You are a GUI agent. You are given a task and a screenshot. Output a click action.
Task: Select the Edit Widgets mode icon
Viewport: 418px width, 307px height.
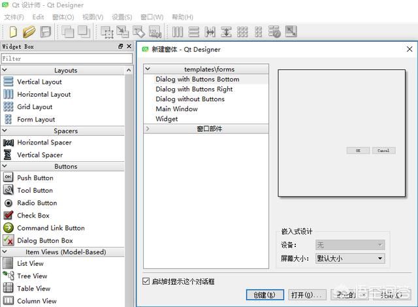pyautogui.click(x=107, y=31)
